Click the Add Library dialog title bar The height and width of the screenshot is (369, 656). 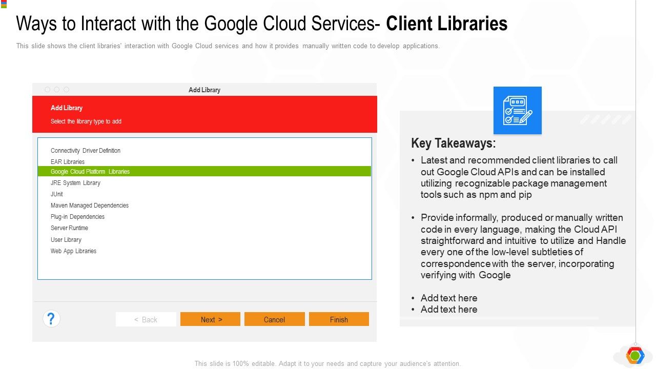[204, 89]
